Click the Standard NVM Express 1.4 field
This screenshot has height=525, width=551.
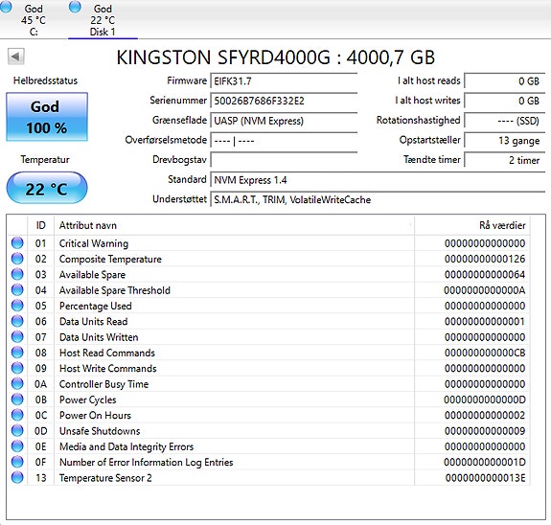coord(378,180)
